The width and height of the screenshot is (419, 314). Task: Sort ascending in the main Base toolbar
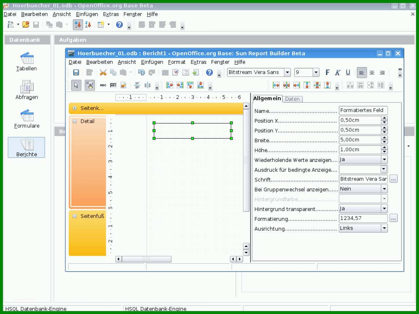coord(78,25)
